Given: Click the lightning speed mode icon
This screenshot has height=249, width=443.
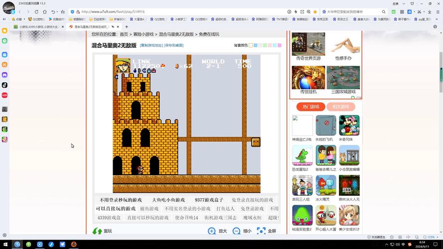Looking at the screenshot, I should click(x=295, y=12).
